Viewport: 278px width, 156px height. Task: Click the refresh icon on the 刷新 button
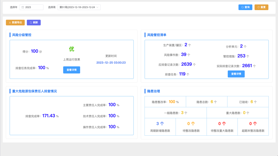(30, 22)
